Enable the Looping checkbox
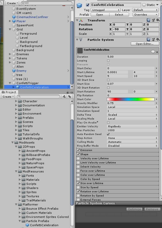Screen dimensions: 162x228 (108, 60)
